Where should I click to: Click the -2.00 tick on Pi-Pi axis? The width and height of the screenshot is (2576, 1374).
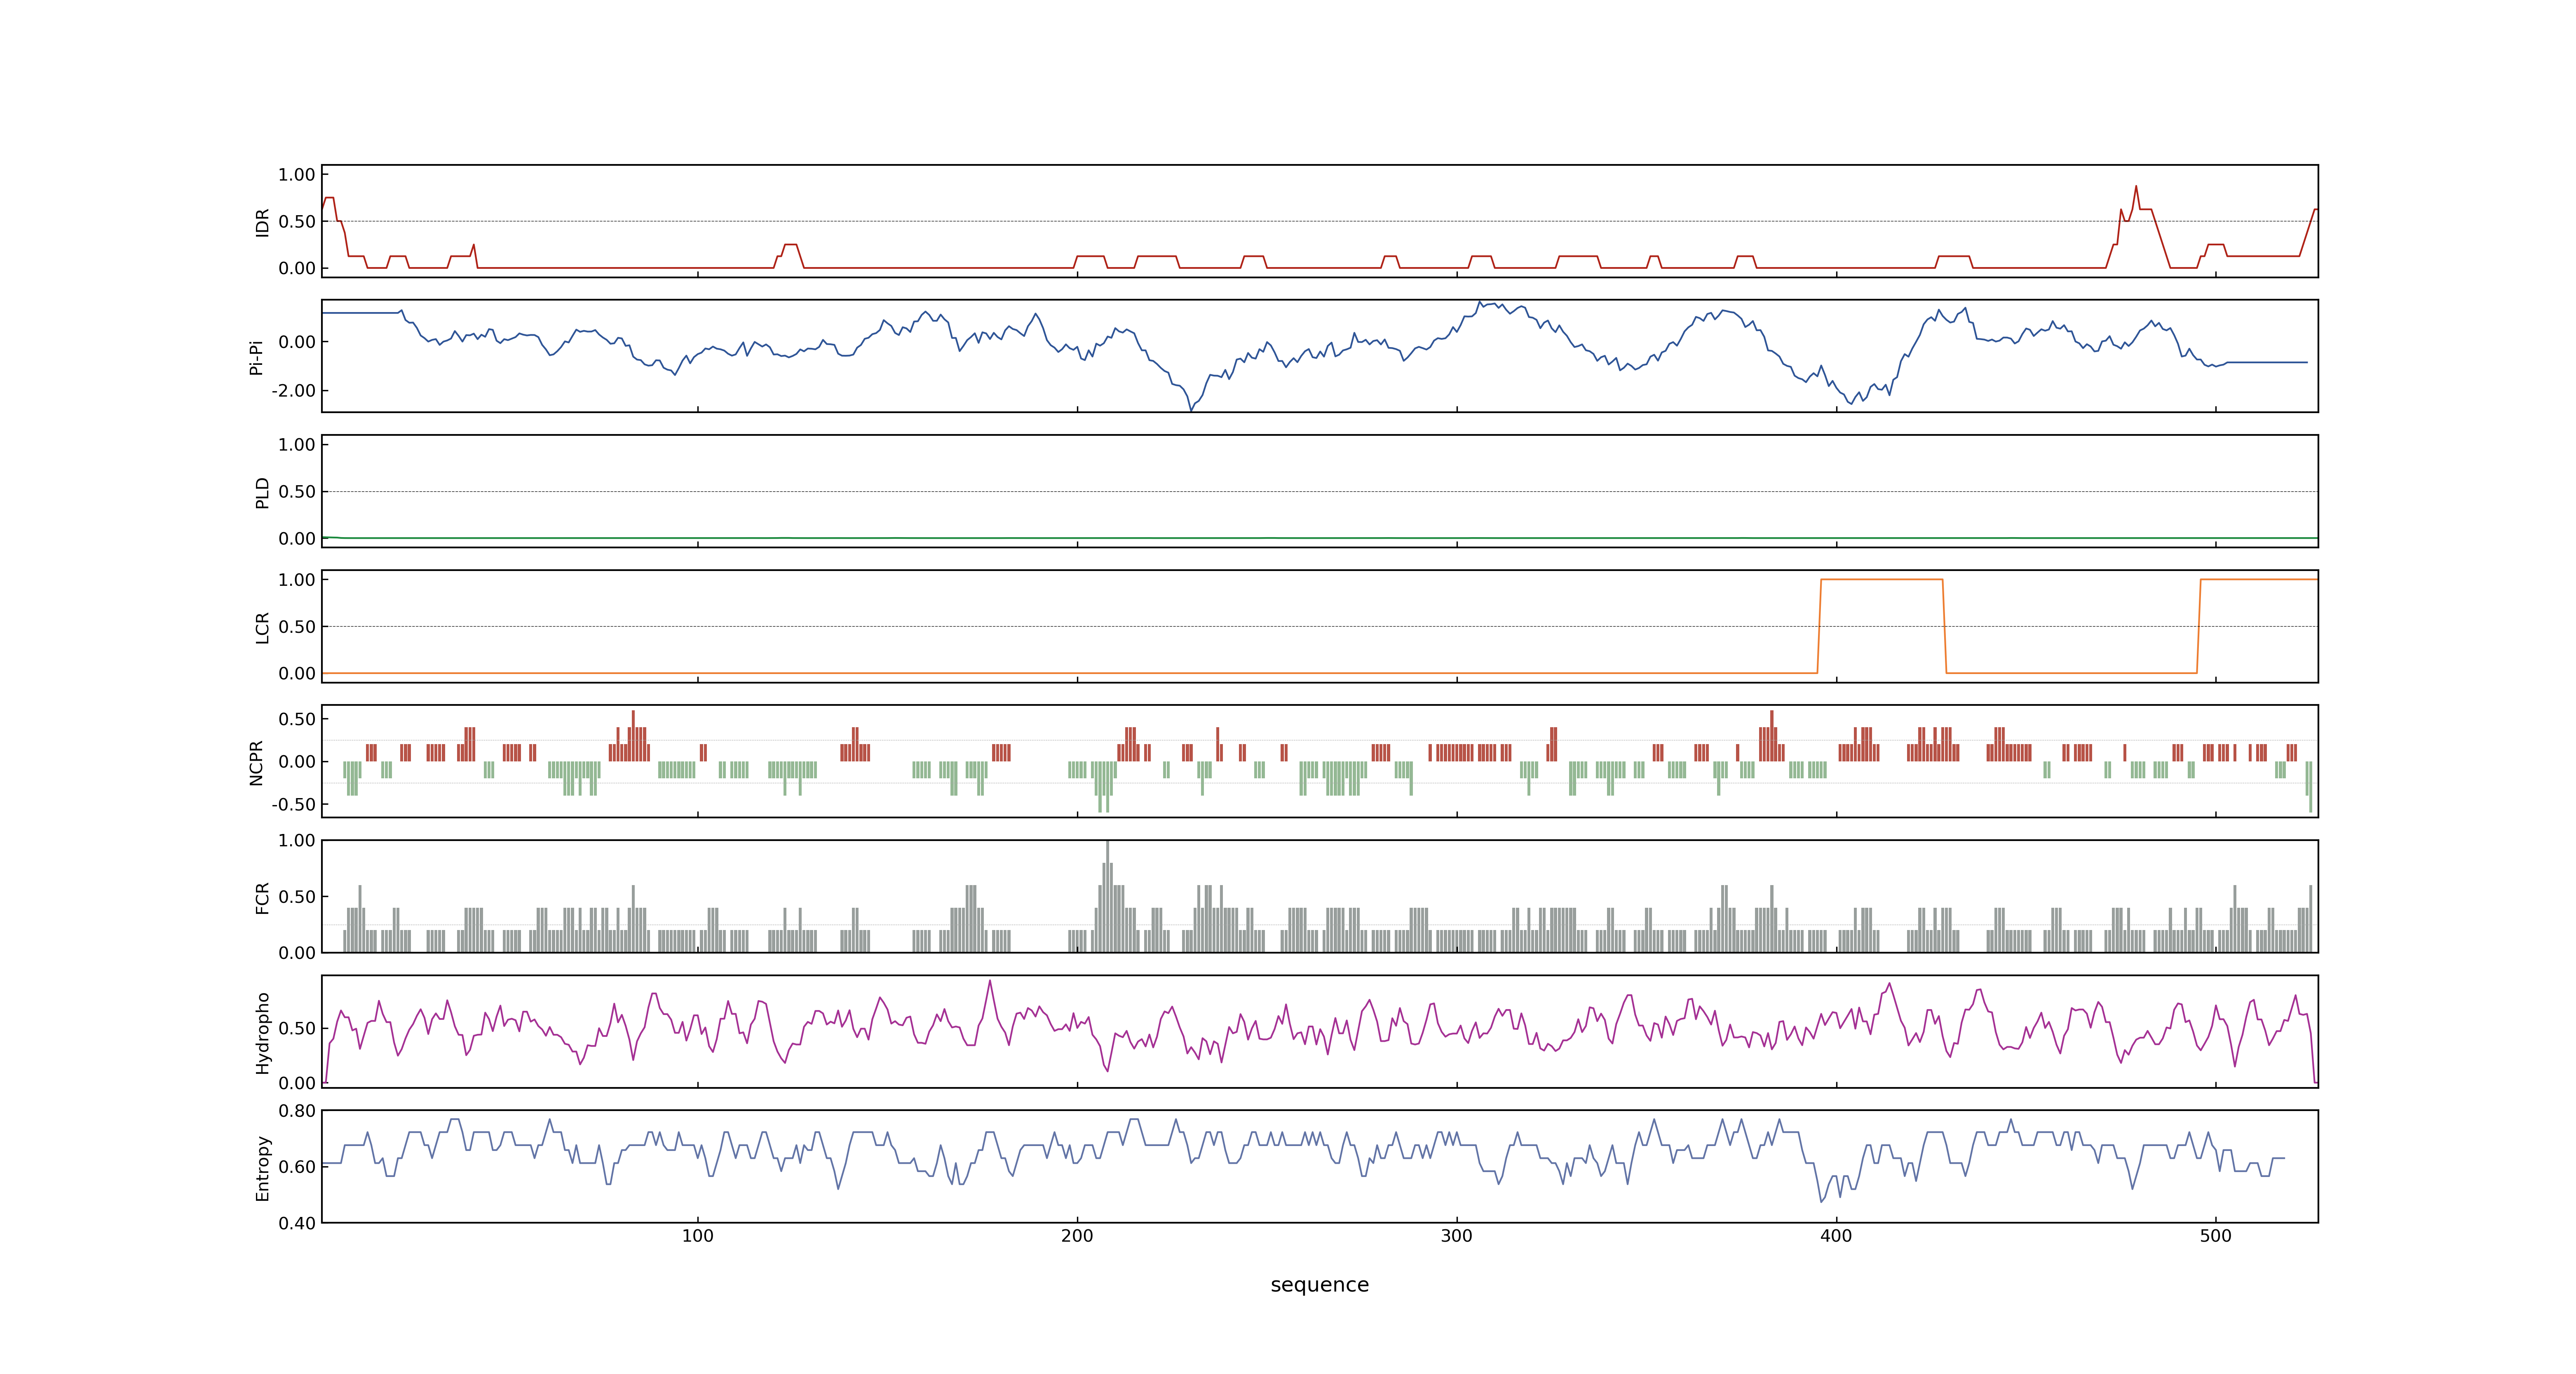[x=293, y=391]
